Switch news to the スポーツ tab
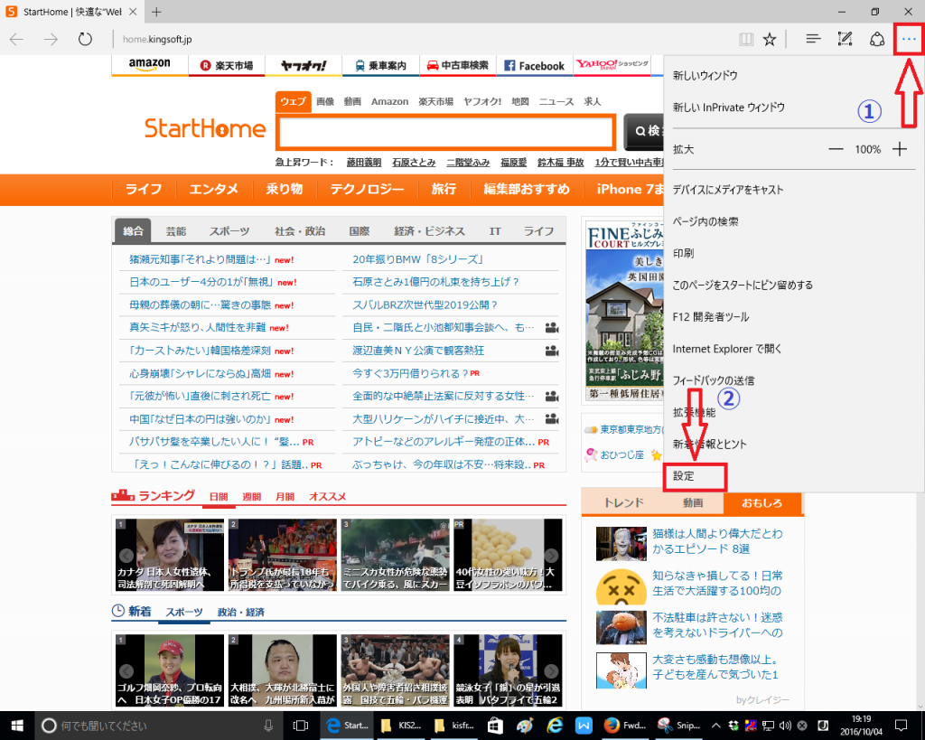925x740 pixels. click(229, 231)
